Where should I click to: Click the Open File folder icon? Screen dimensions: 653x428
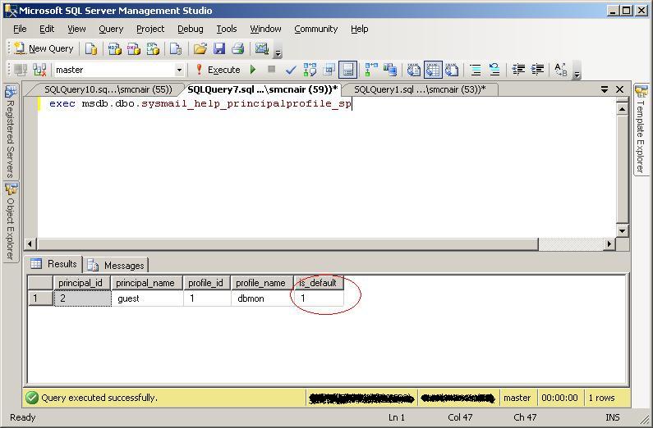(x=200, y=49)
